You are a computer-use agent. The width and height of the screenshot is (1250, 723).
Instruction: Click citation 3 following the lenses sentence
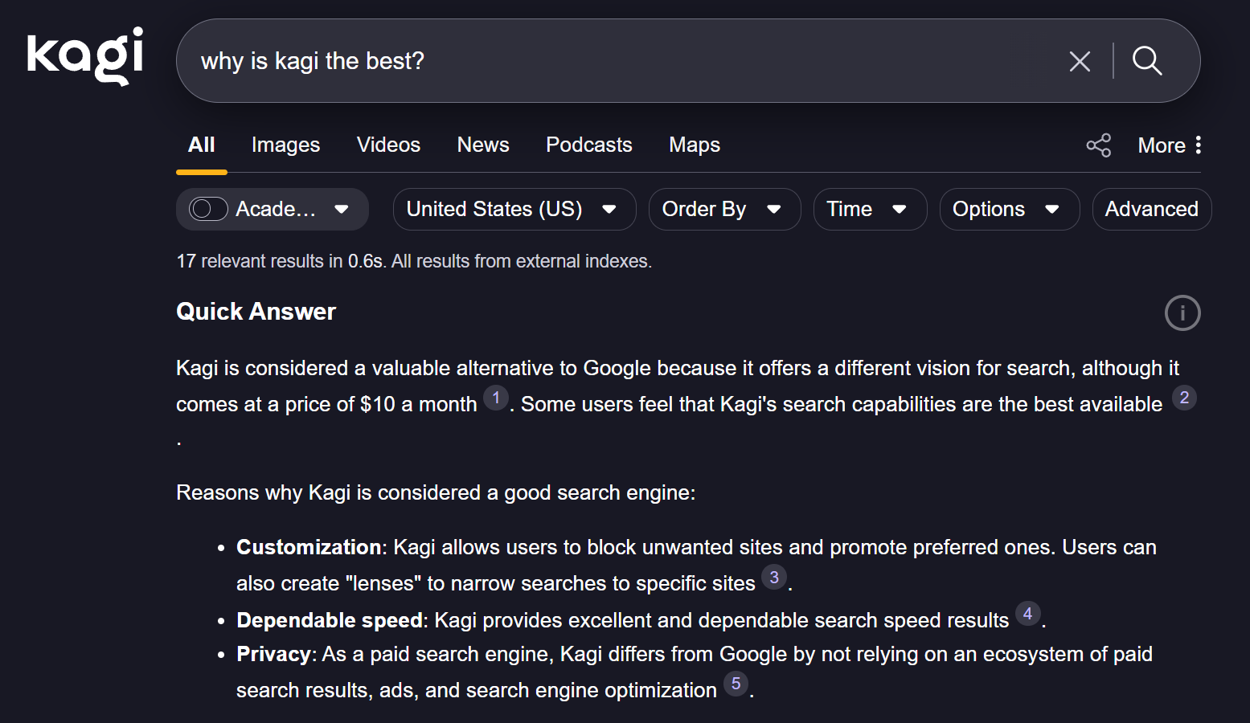[x=773, y=577]
